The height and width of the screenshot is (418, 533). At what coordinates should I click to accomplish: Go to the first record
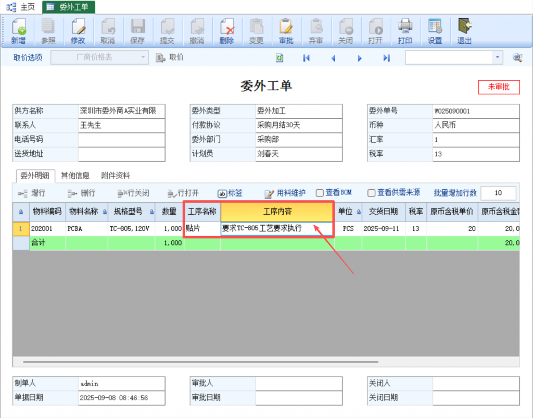tap(306, 58)
